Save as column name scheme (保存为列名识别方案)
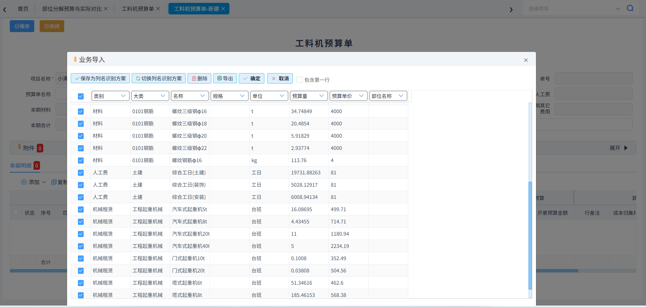 pos(100,79)
